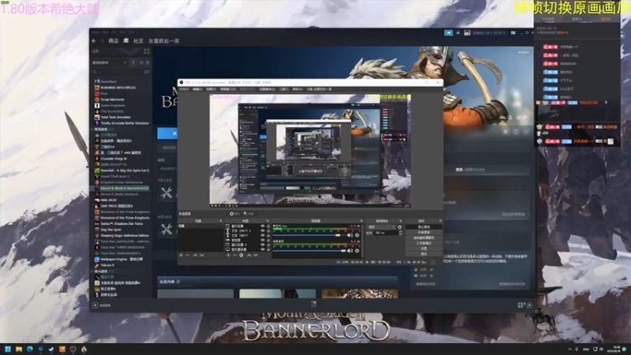Open 桌面音频 mixer gear settings
Viewport: 631px width, 355px height.
[357, 250]
